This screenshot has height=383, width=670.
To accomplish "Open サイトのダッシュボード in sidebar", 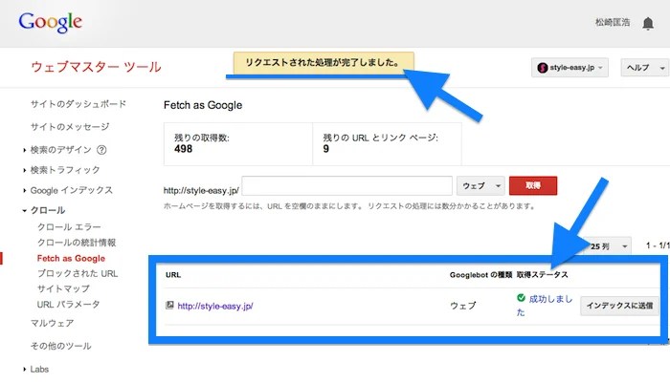I will pyautogui.click(x=78, y=104).
